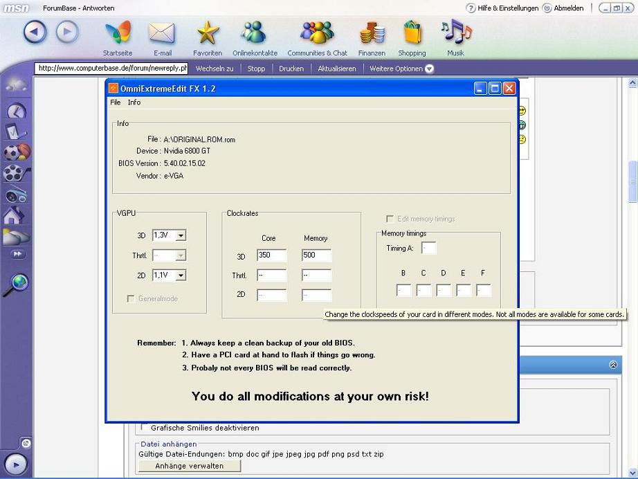Click the memory timing E field
The height and width of the screenshot is (479, 638).
point(464,290)
